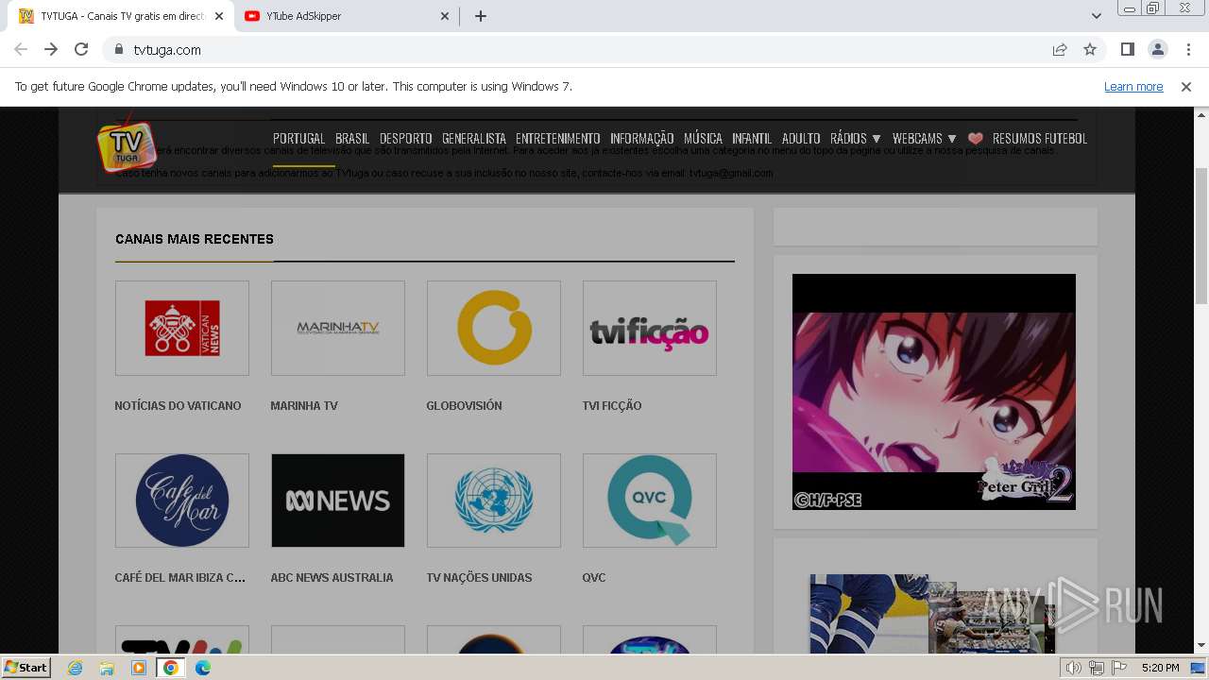Close the YTube AdSkipper tab
1209x680 pixels.
pos(445,16)
